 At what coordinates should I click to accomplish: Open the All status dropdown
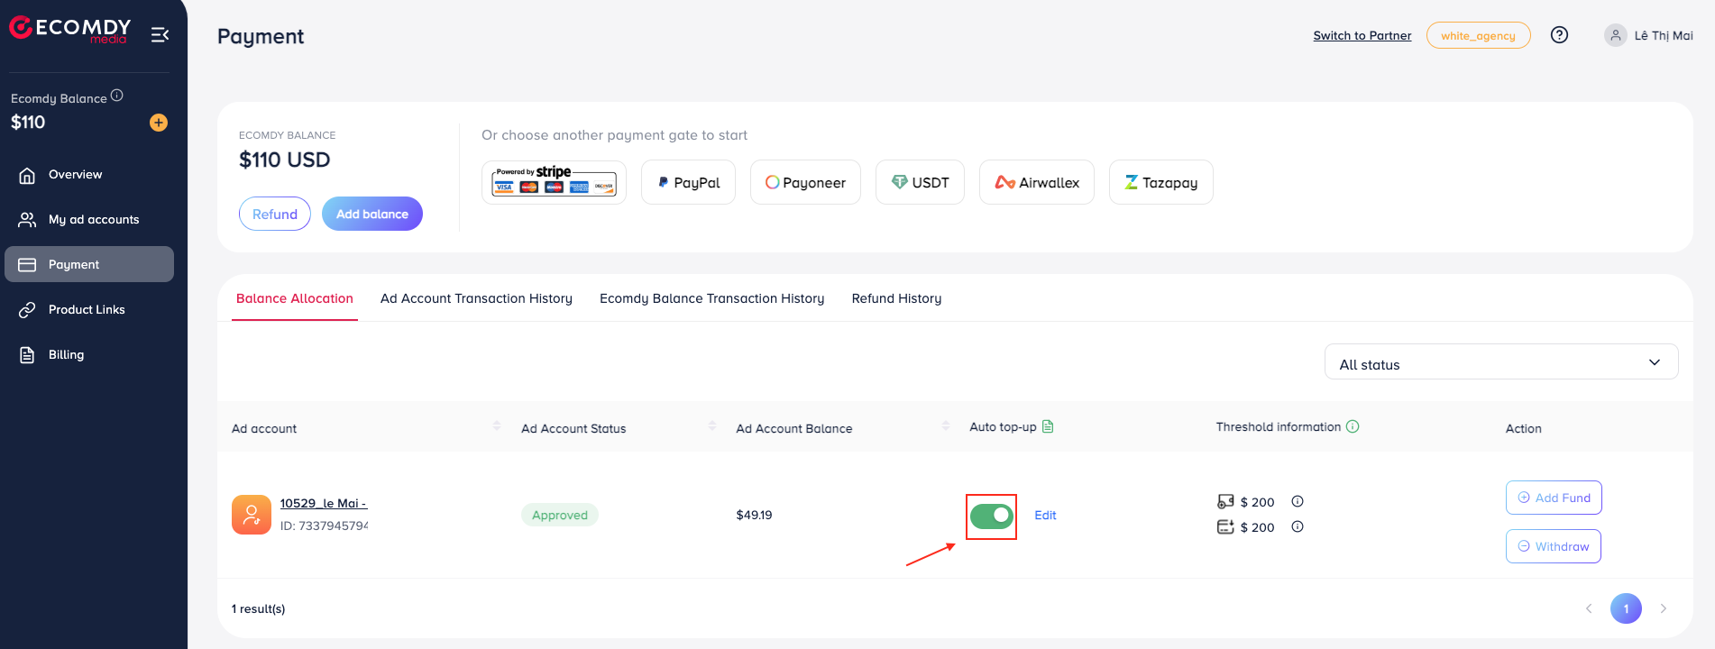pyautogui.click(x=1501, y=361)
